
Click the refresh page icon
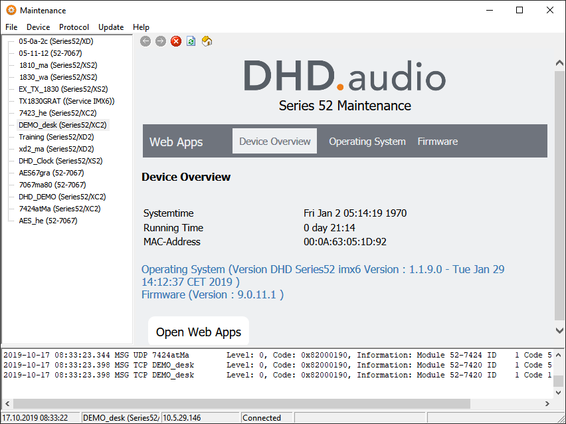coord(191,41)
